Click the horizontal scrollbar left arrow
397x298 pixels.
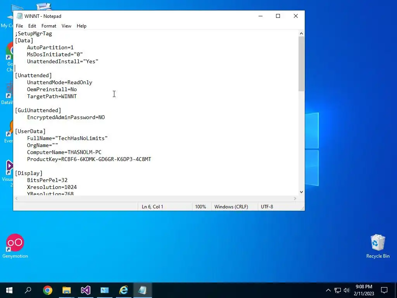(16, 199)
